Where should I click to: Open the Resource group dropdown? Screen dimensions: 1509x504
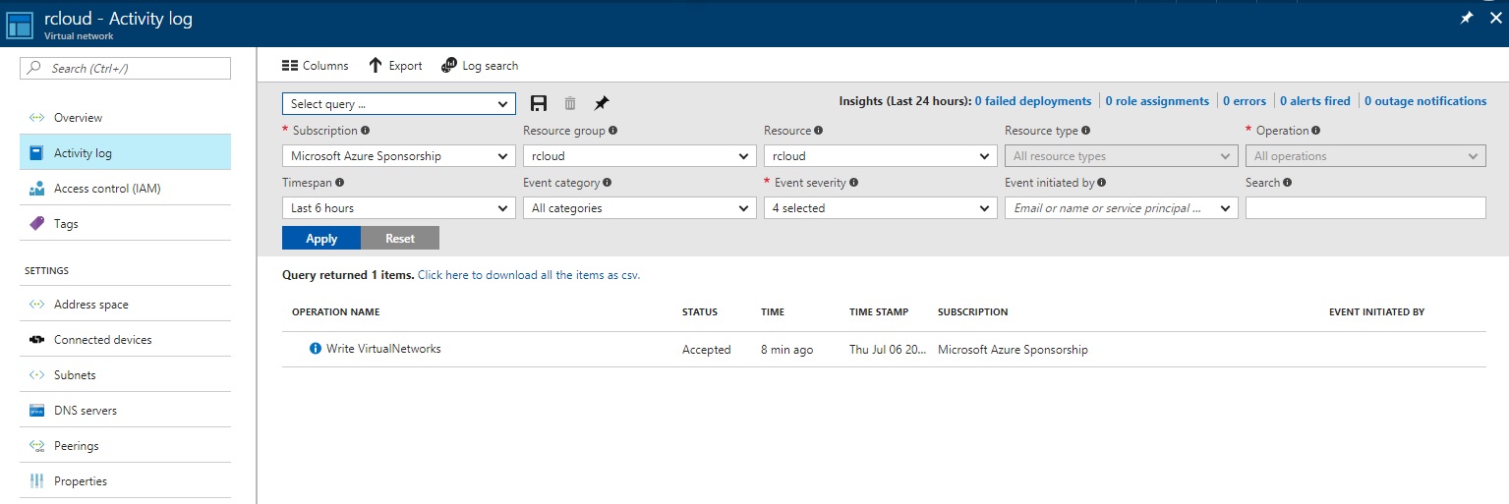(639, 156)
